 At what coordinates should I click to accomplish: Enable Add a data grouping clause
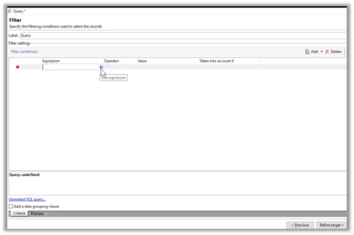point(11,206)
